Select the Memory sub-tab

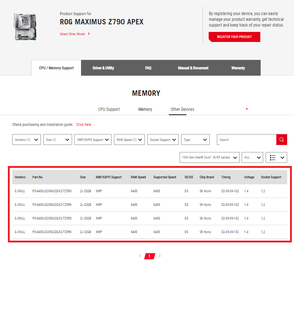pyautogui.click(x=145, y=109)
